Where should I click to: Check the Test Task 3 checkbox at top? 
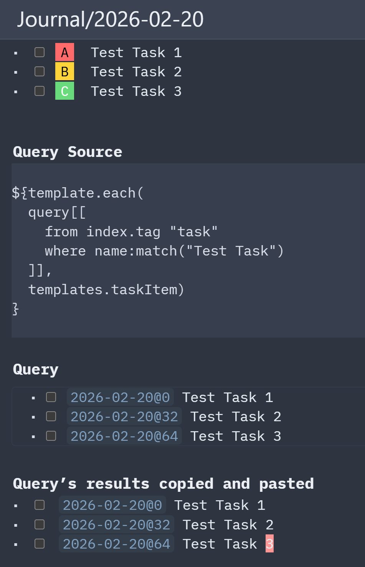(x=40, y=91)
